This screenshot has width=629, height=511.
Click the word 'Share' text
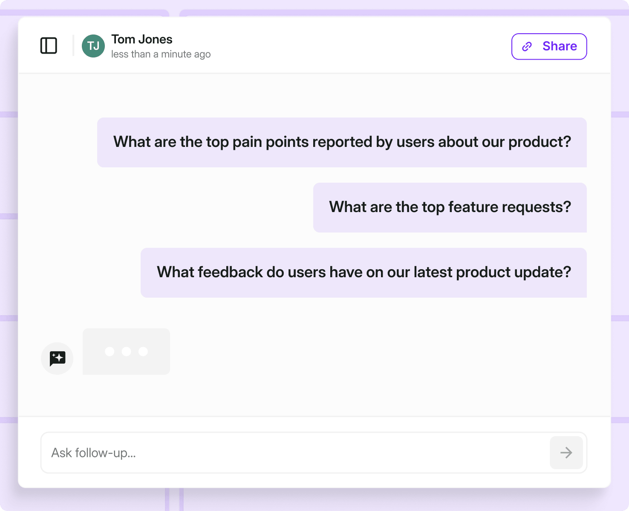560,46
